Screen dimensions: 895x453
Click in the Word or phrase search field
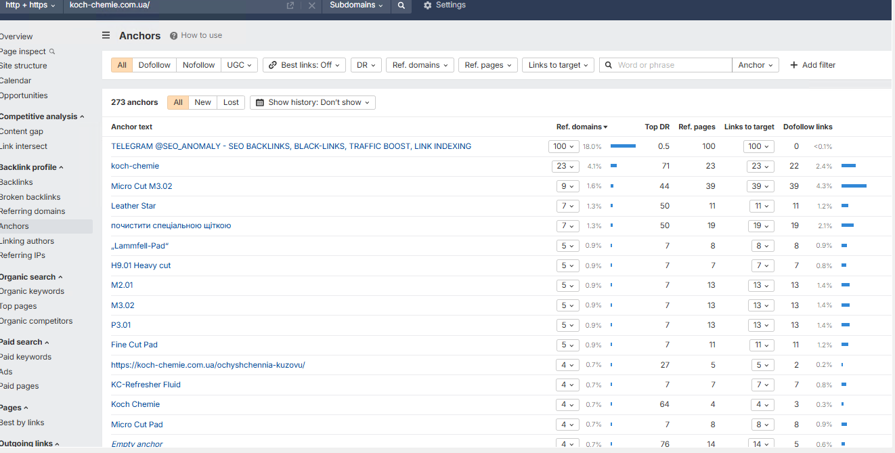click(665, 65)
